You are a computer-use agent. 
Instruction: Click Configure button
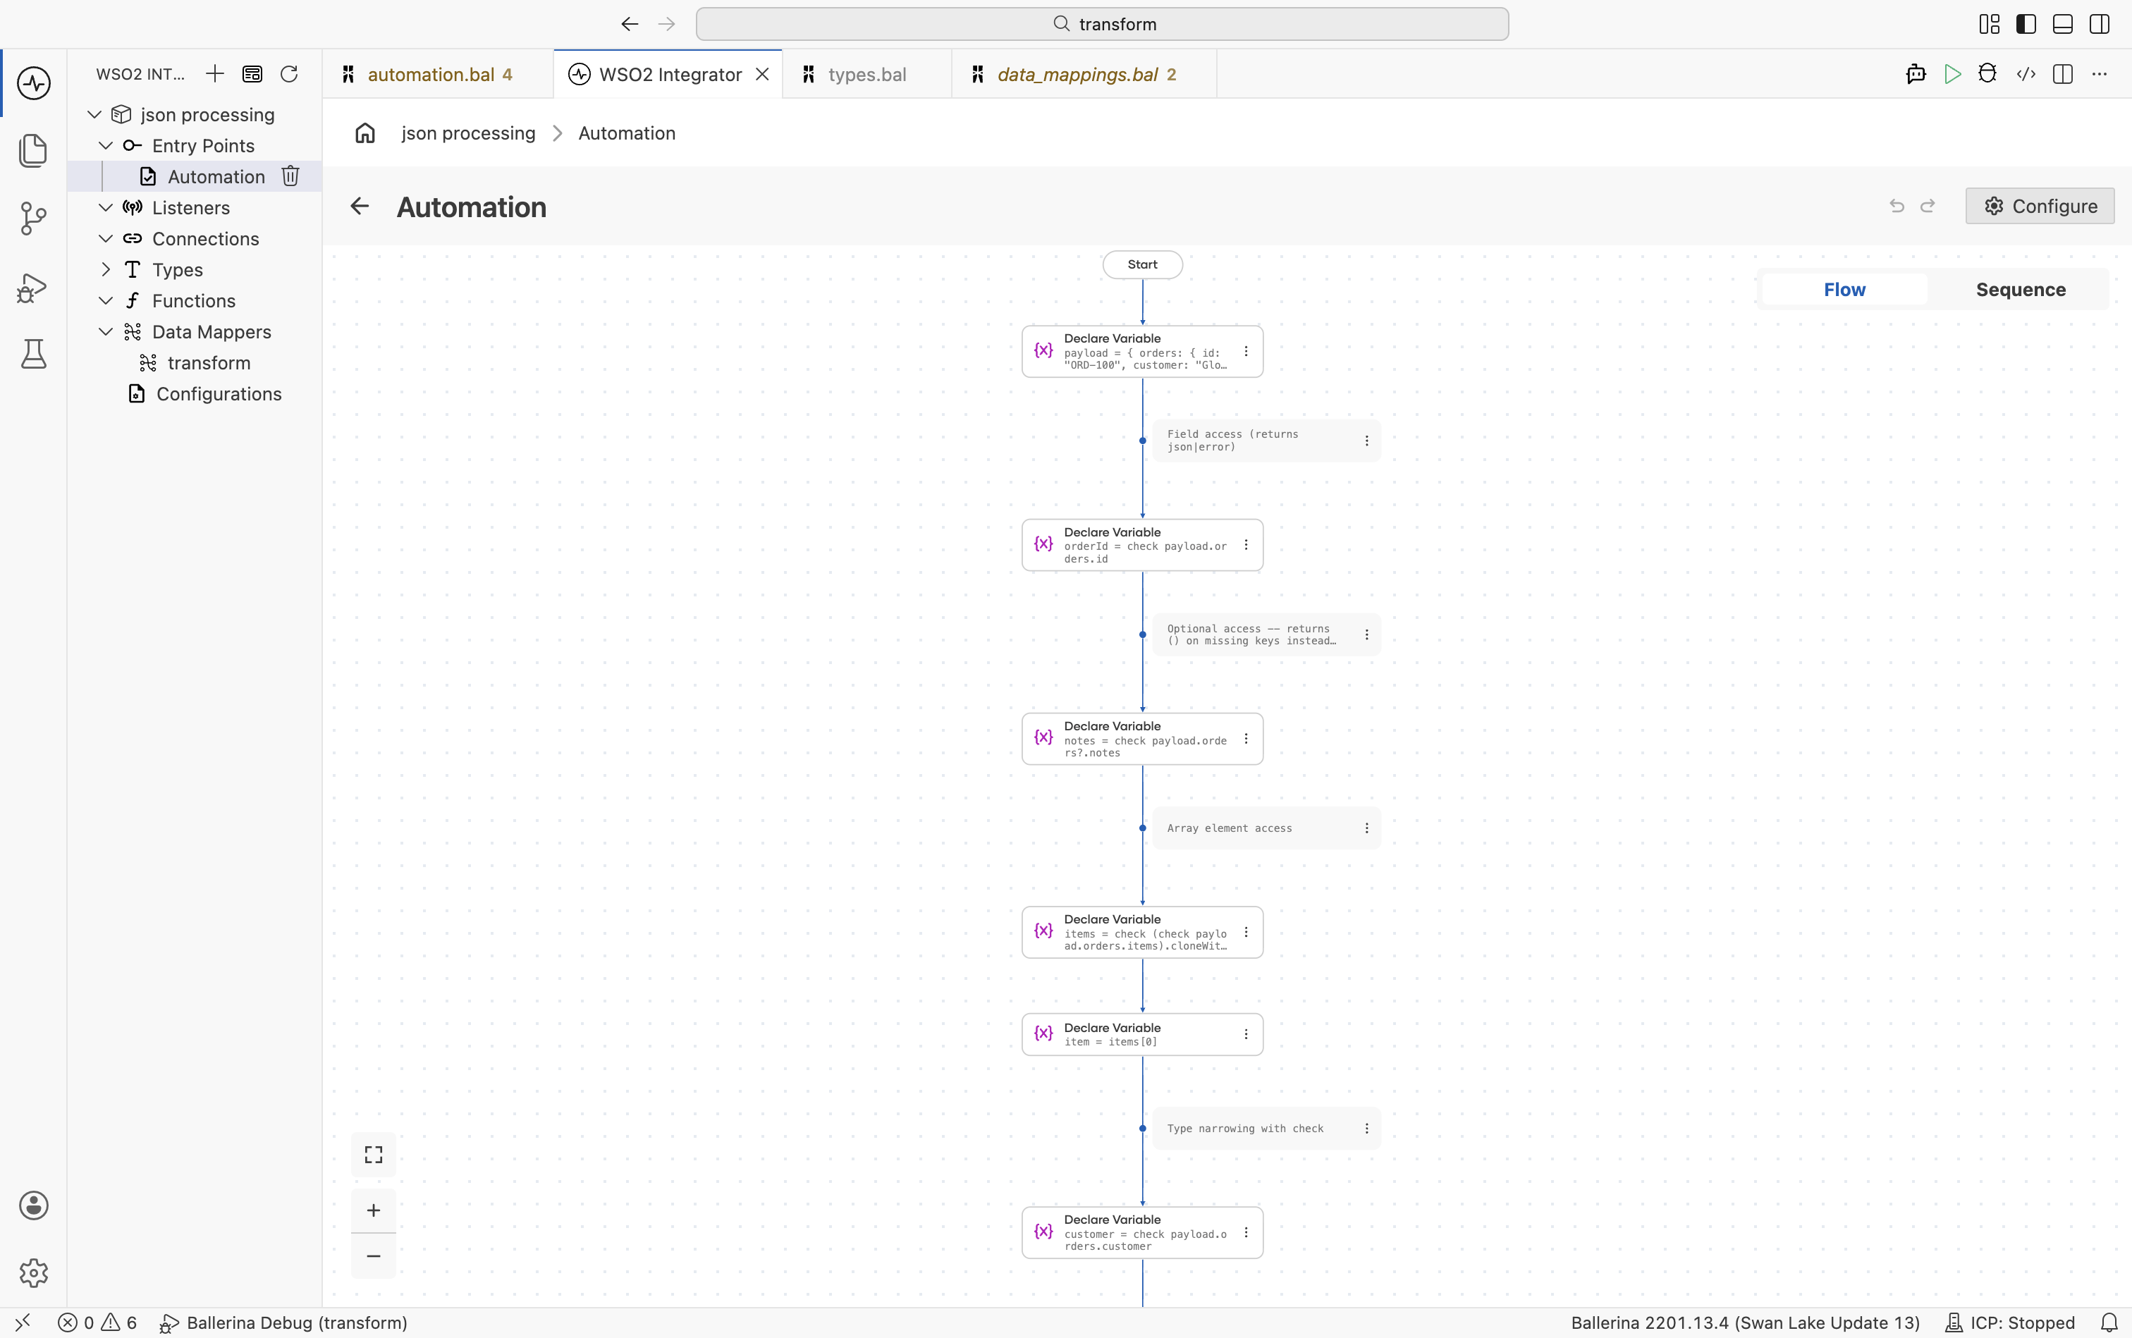(x=2040, y=206)
